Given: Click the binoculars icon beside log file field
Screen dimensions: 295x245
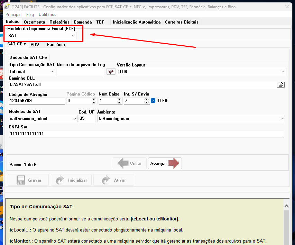Looking at the screenshot, I should [111, 72].
